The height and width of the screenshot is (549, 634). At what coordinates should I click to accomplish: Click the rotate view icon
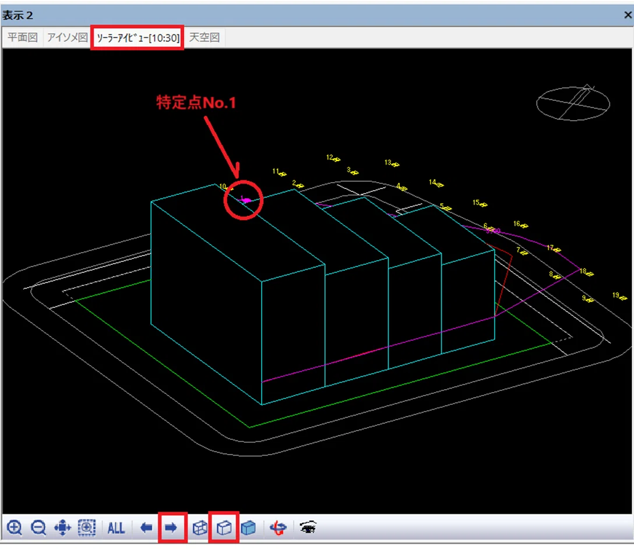(x=278, y=527)
